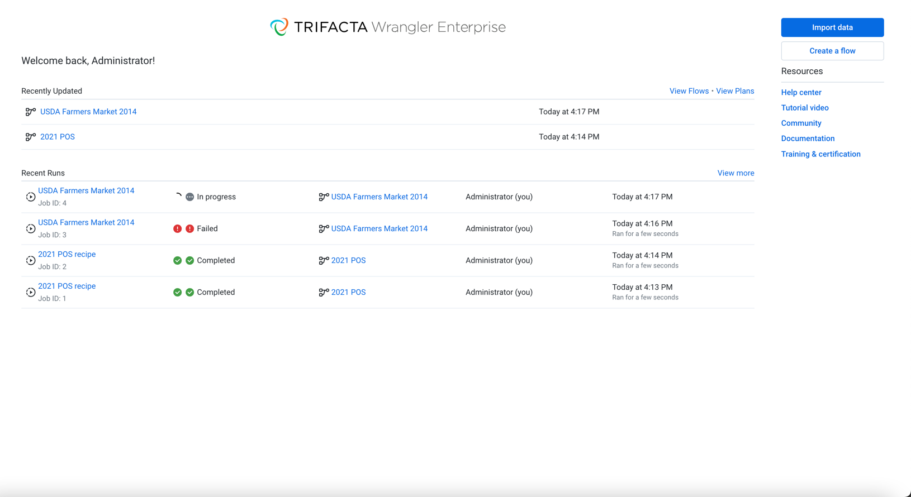Click the Recently Updated section heading

tap(51, 91)
